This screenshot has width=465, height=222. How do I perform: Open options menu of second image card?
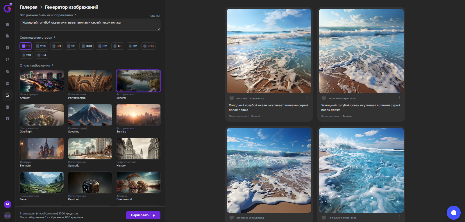click(x=399, y=98)
